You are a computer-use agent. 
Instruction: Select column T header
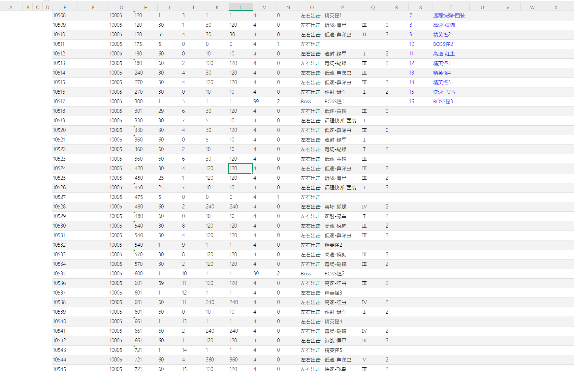click(451, 7)
